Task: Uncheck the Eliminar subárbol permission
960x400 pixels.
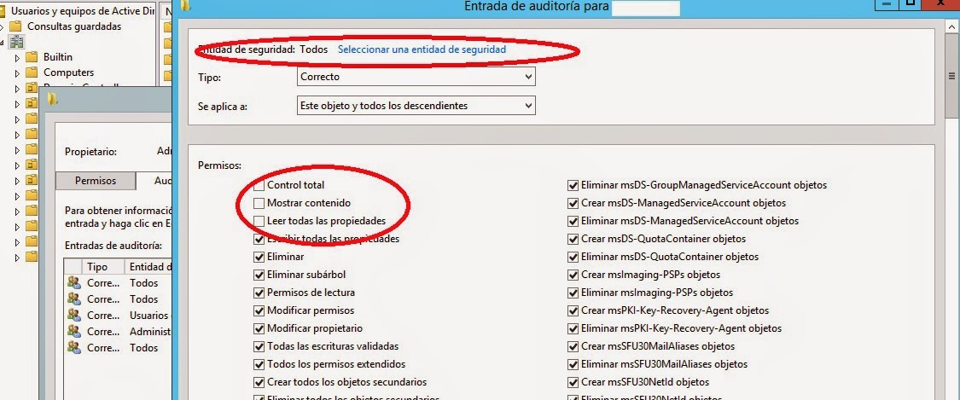Action: [259, 275]
